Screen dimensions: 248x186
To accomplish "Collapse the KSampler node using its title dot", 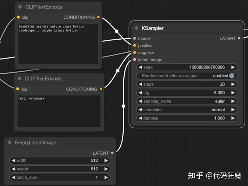I will pos(136,28).
